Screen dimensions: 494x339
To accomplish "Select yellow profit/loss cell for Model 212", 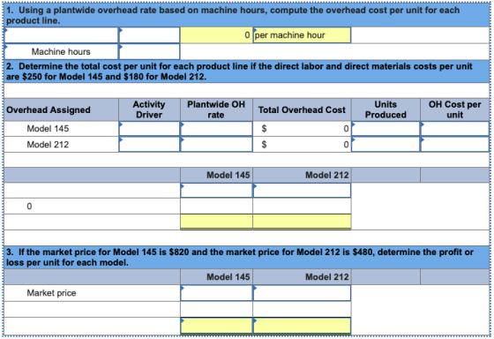I will tap(302, 326).
